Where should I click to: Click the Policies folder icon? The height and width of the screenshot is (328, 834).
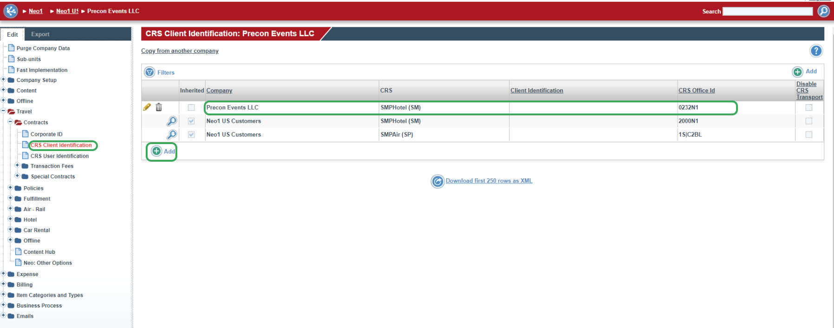(18, 188)
